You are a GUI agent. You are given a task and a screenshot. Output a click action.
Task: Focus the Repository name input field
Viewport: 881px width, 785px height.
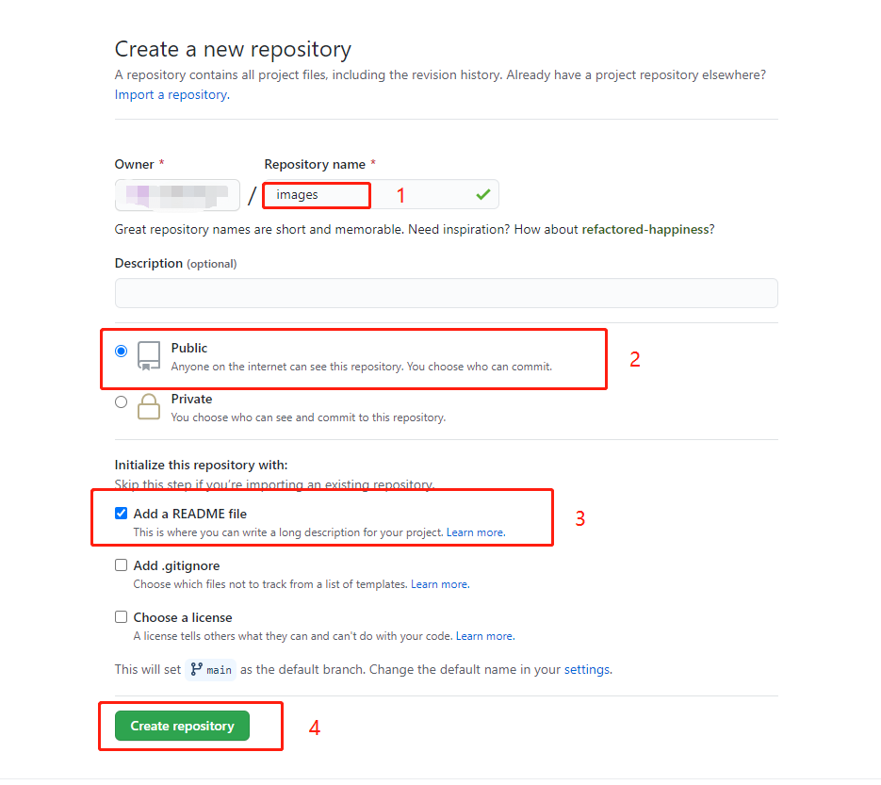381,194
